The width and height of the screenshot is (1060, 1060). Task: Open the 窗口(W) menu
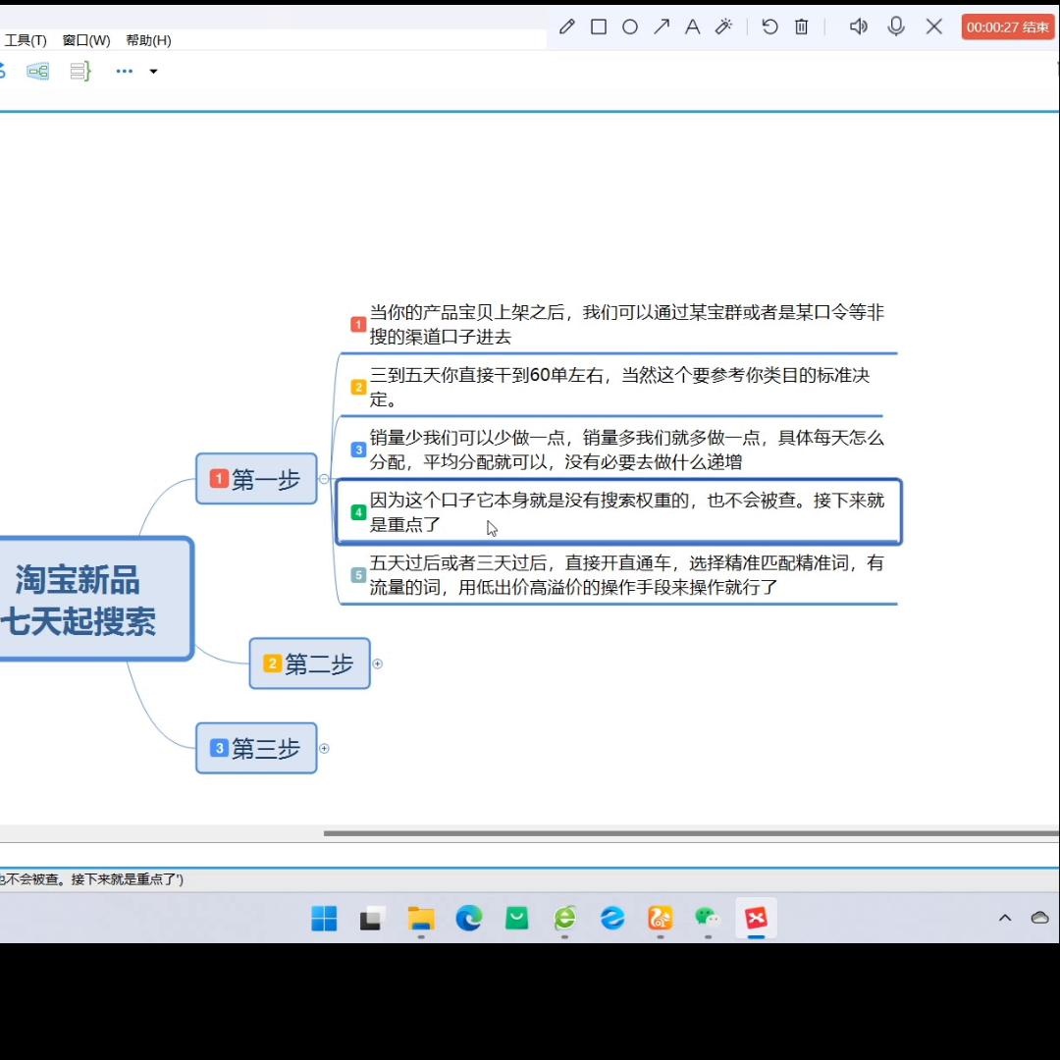tap(85, 40)
